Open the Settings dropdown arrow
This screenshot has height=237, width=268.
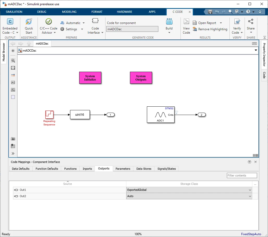(82, 29)
